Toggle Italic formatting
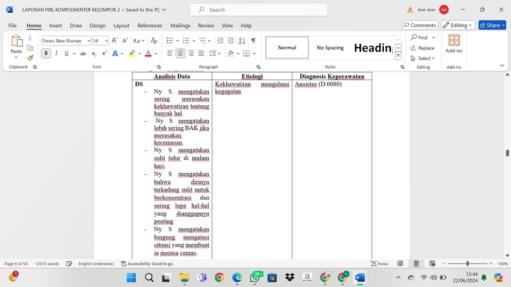This screenshot has height=287, width=511. click(56, 53)
